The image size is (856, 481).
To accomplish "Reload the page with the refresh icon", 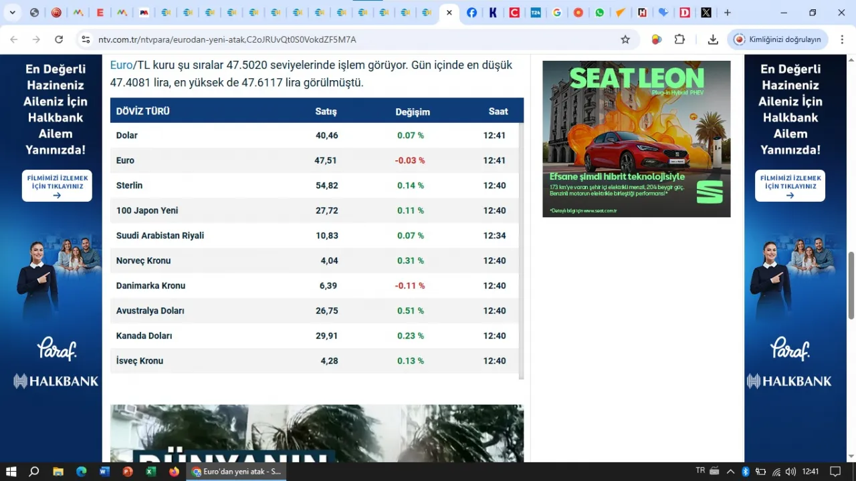I will [x=59, y=39].
